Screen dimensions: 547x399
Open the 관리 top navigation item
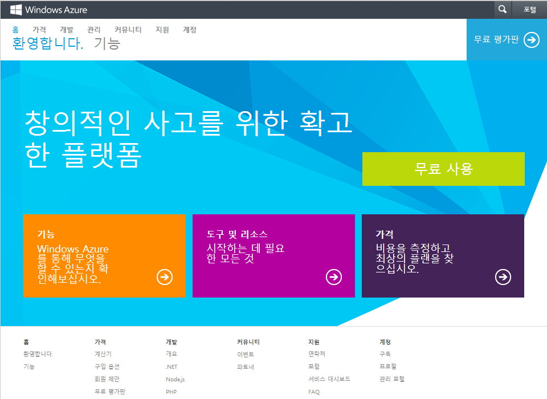[x=94, y=30]
